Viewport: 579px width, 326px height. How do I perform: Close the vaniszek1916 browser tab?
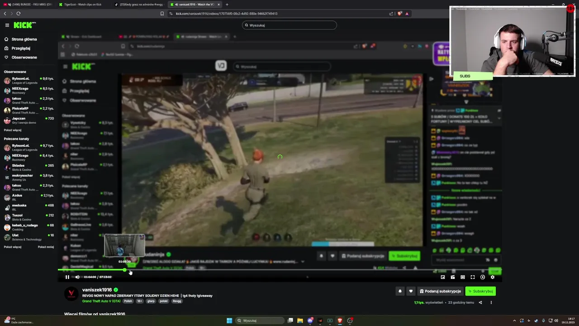click(x=218, y=5)
